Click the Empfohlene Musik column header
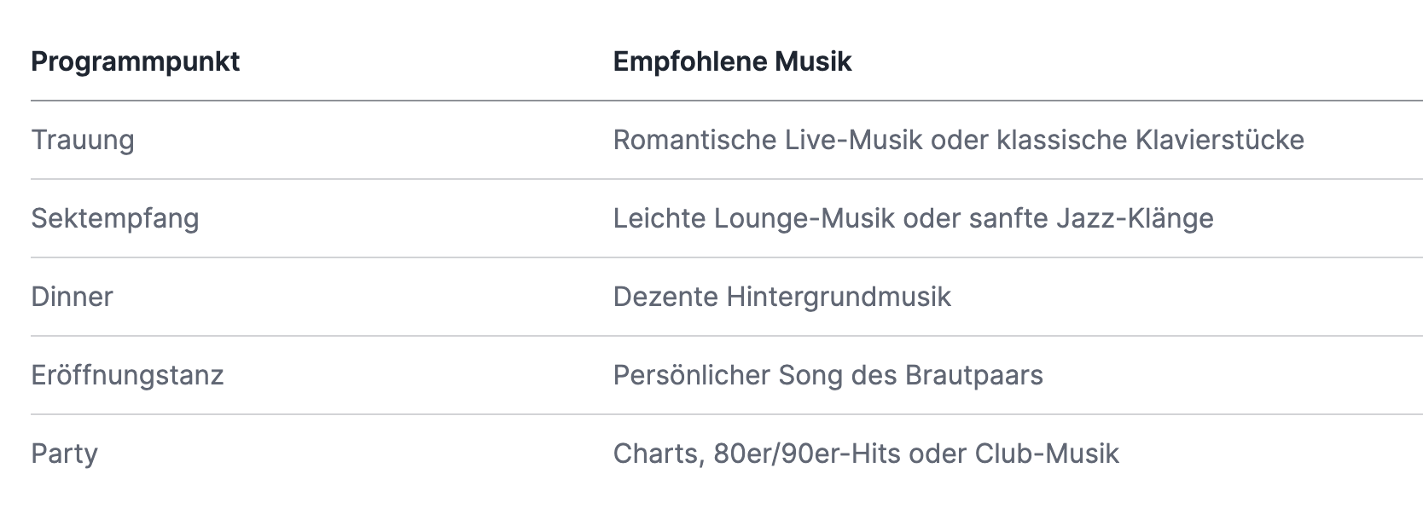This screenshot has height=520, width=1423. (732, 61)
